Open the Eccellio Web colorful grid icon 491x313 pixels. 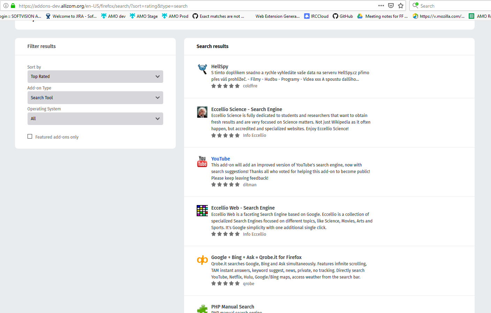(202, 211)
